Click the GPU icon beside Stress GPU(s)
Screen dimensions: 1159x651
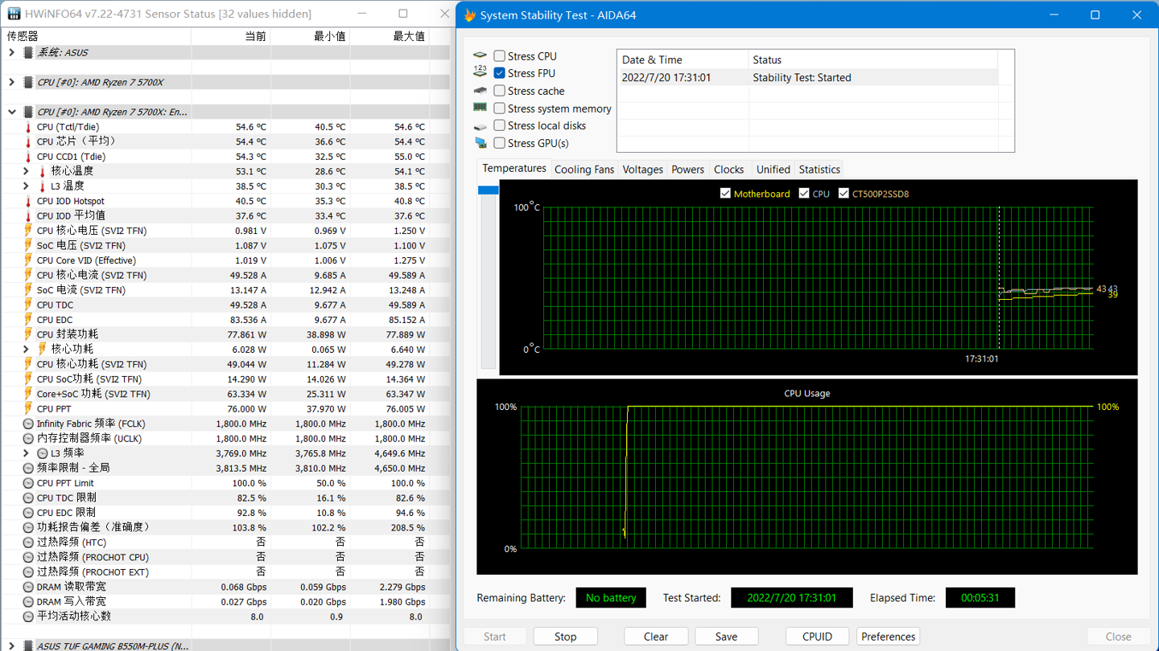pyautogui.click(x=481, y=143)
